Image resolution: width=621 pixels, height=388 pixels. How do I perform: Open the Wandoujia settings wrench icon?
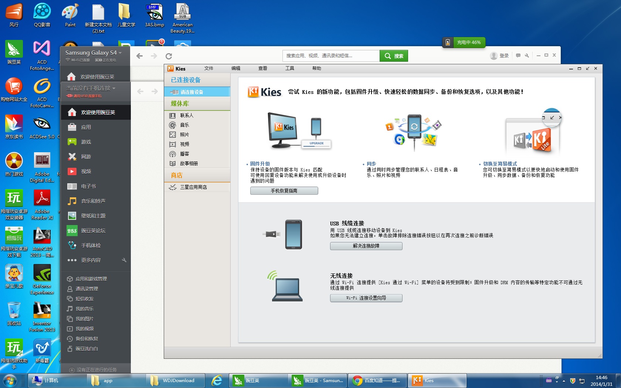(x=527, y=56)
